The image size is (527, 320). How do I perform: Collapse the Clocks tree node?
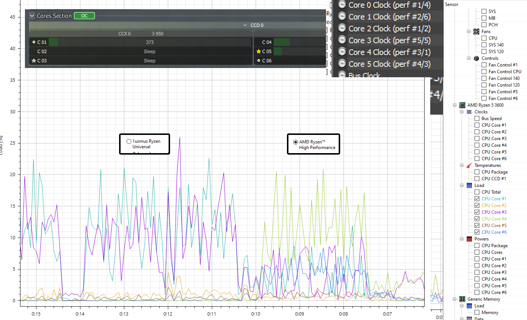coord(462,112)
